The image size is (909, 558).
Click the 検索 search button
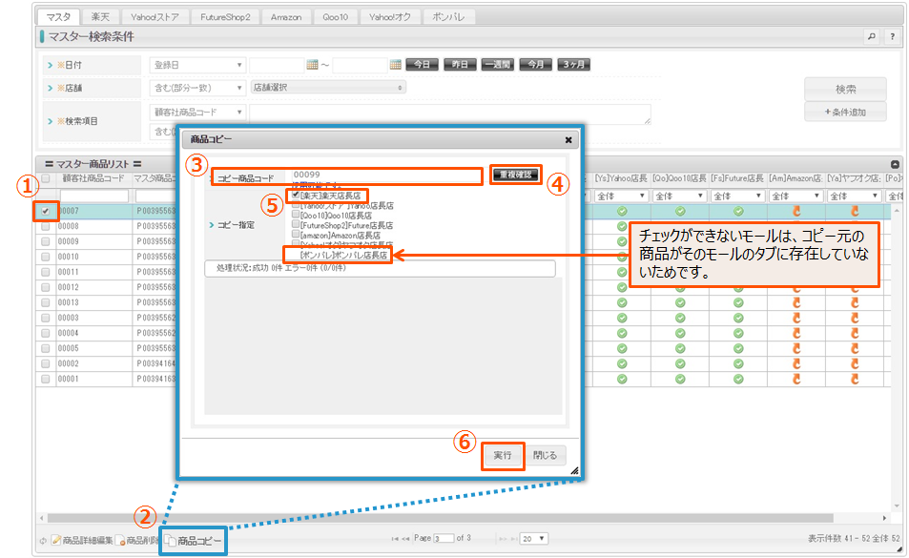click(845, 90)
